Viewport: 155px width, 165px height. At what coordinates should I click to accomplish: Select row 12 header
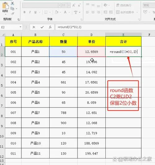point(2,153)
